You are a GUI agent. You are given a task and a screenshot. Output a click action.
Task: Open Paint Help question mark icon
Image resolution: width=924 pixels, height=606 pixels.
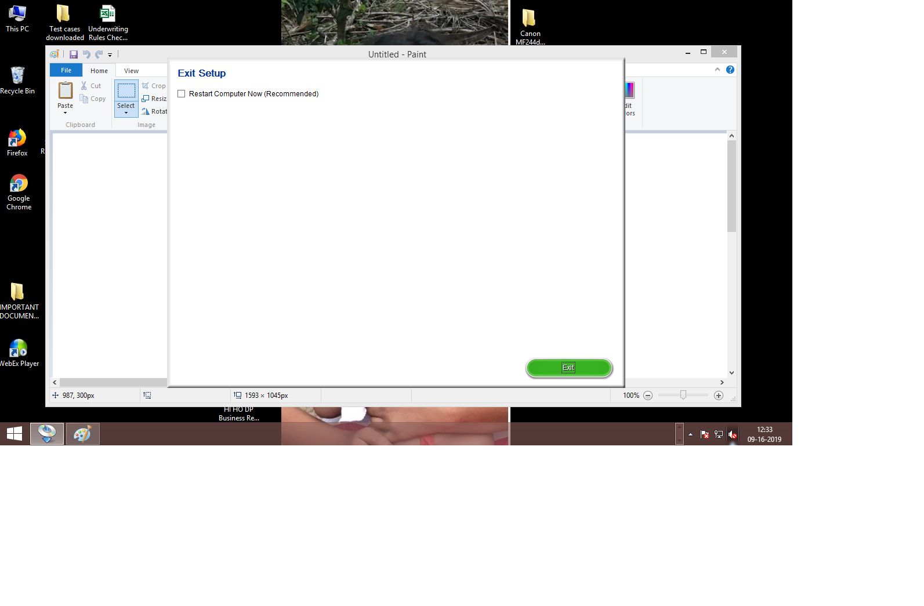tap(730, 70)
